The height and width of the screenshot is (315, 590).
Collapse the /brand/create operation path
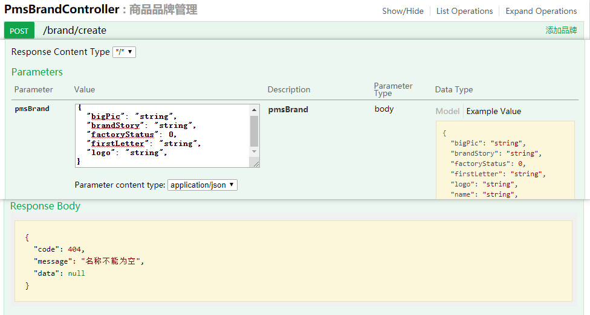(x=74, y=31)
